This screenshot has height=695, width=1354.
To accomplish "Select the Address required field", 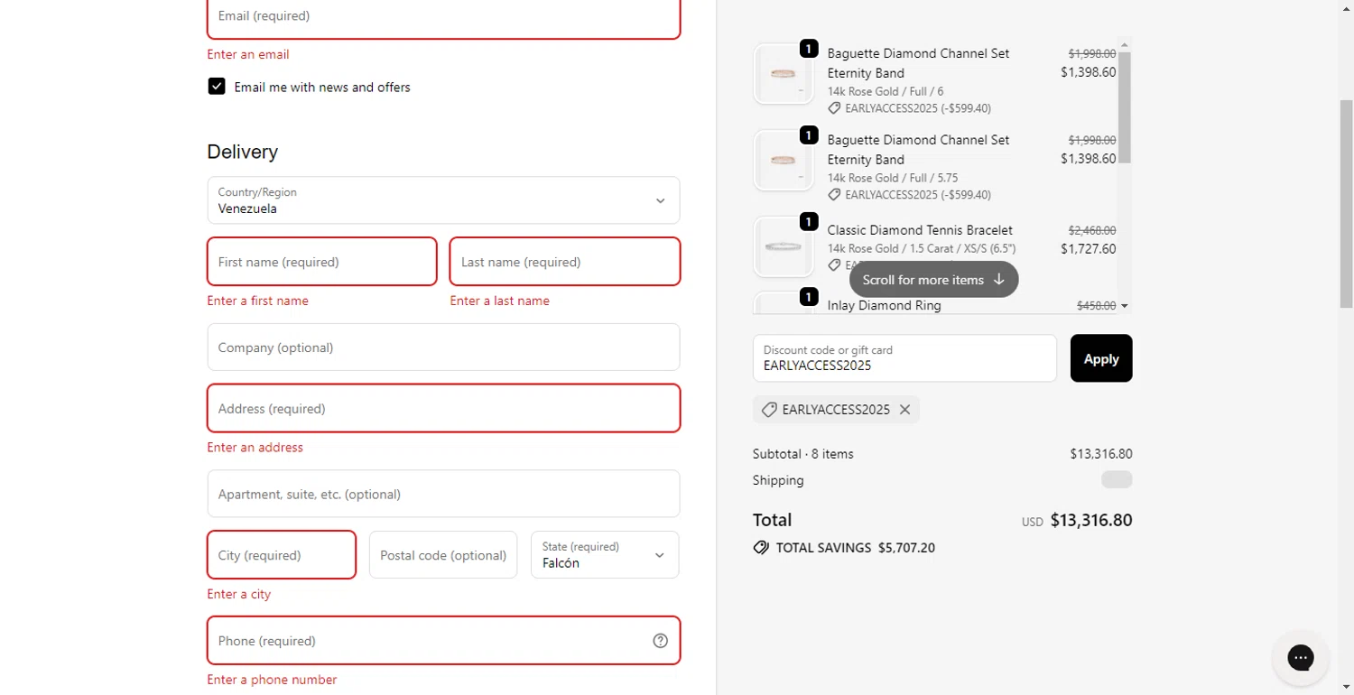I will point(443,409).
